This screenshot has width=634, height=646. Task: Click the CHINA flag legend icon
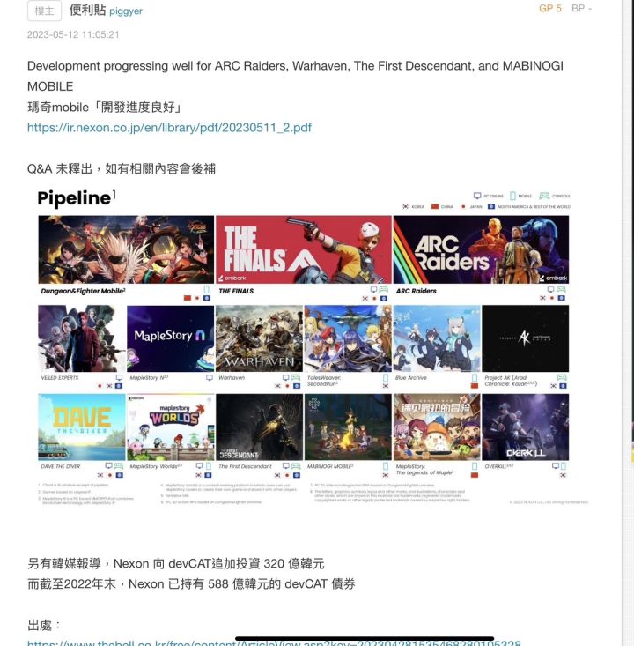[435, 206]
